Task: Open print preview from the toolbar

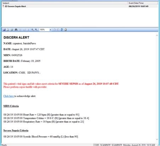Action: pyautogui.click(x=7, y=30)
